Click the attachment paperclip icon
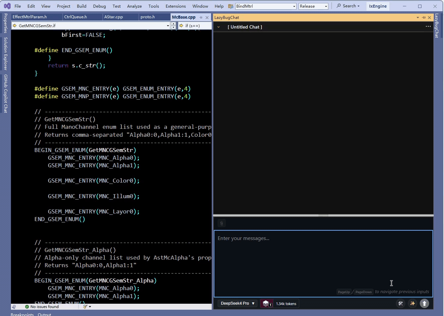 [x=222, y=223]
